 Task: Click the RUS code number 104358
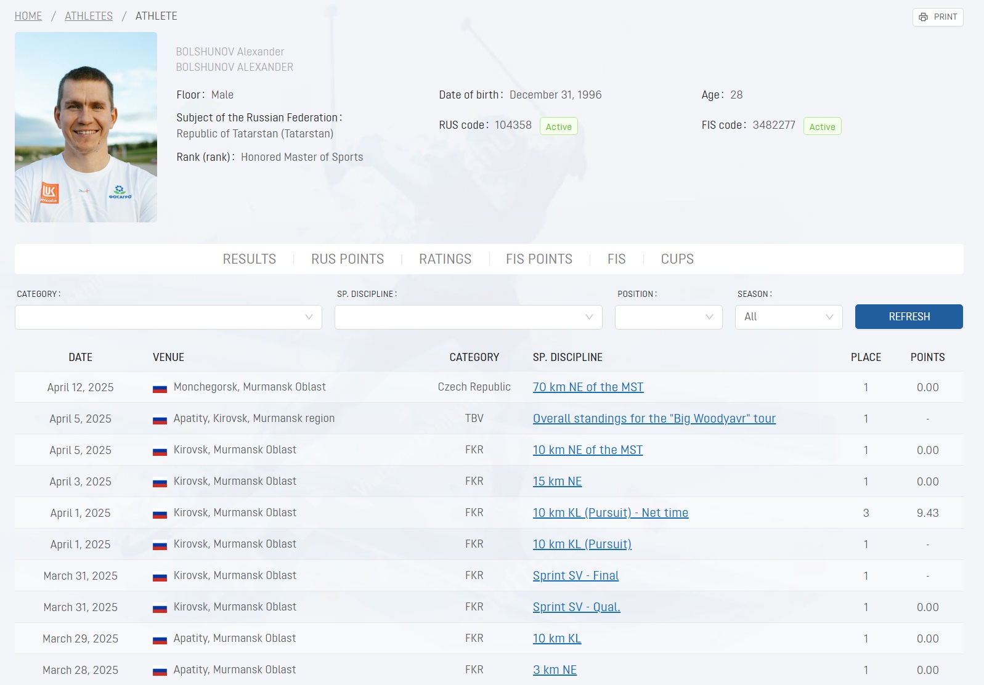[513, 125]
